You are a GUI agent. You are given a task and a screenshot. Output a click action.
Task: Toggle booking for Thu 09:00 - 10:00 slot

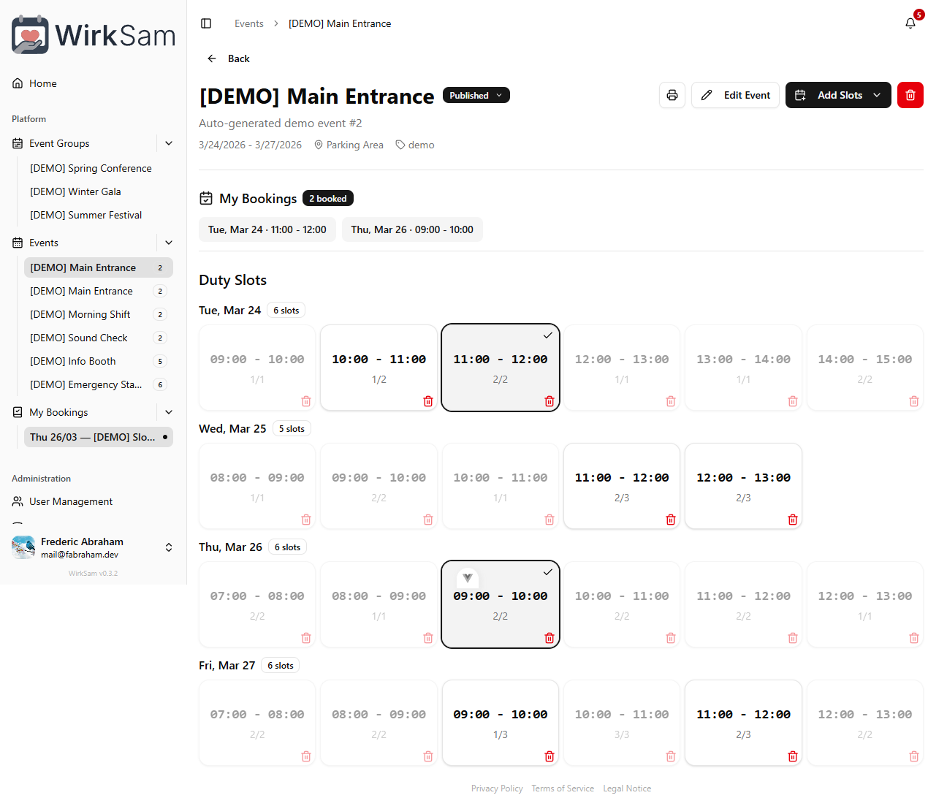(501, 604)
